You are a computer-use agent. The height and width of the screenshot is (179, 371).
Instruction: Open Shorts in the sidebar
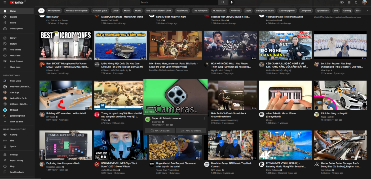coord(17,23)
